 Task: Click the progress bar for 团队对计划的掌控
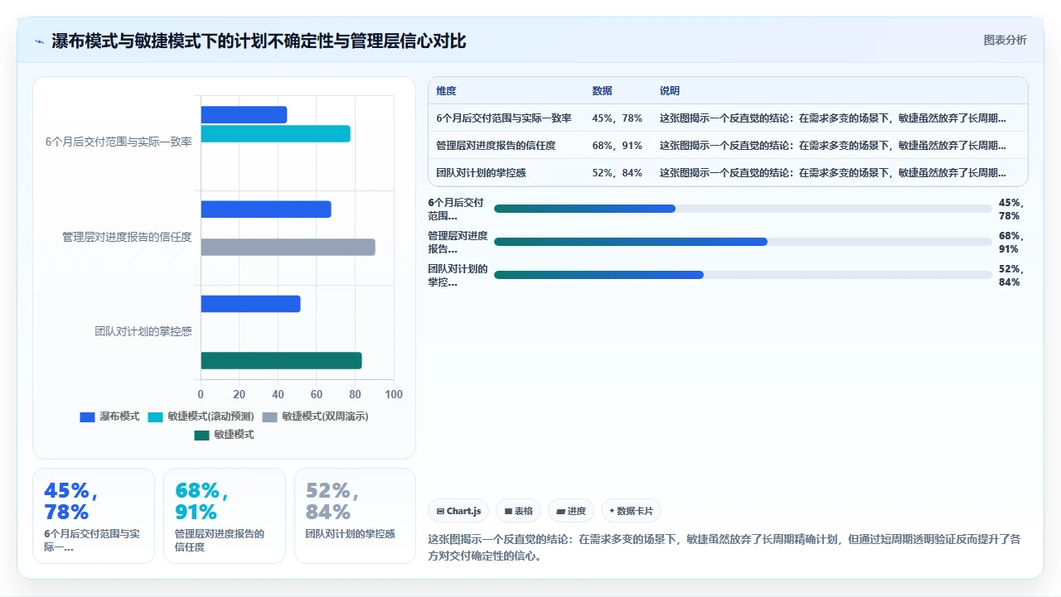[x=743, y=275]
